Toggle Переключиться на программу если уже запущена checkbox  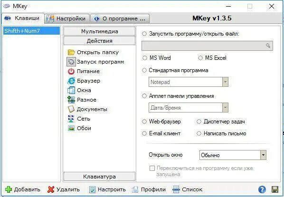(x=152, y=168)
